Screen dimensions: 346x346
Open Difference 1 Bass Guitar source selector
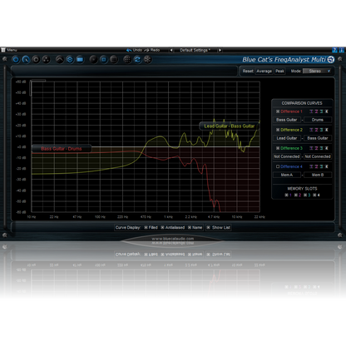287,120
